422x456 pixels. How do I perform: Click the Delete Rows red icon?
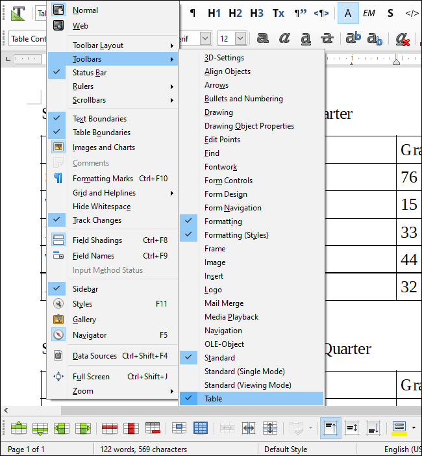tap(110, 428)
